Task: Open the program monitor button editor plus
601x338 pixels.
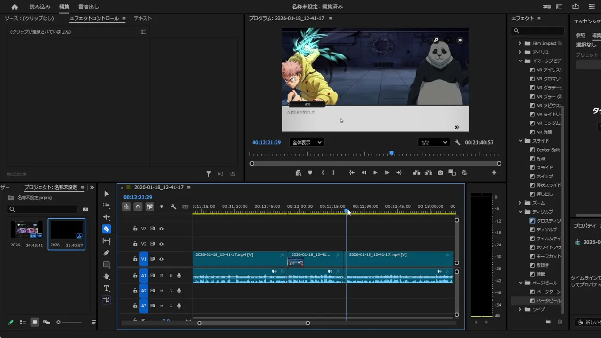Action: (494, 173)
